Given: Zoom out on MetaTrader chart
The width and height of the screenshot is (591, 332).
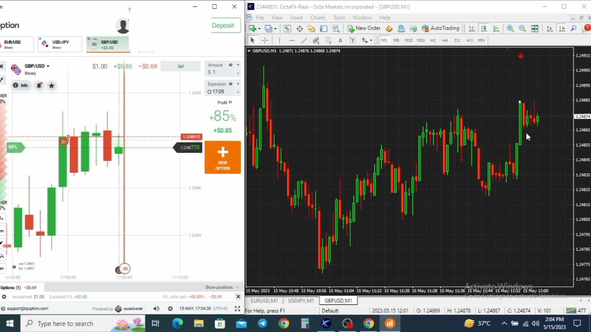Looking at the screenshot, I should pos(523,28).
